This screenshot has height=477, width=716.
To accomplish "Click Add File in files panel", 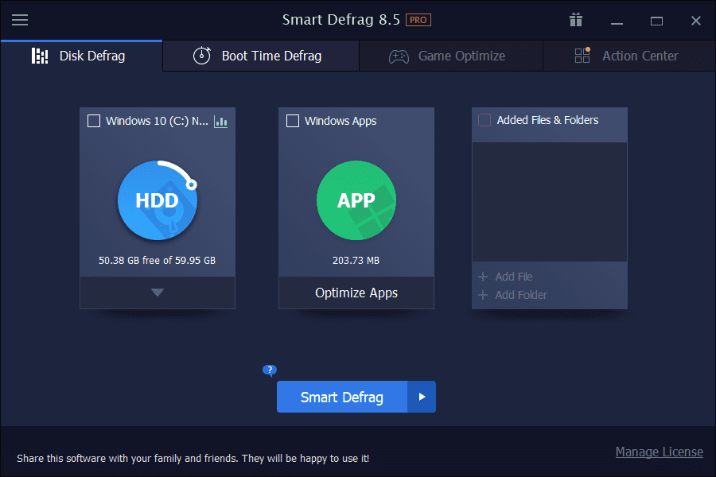I will (x=514, y=277).
